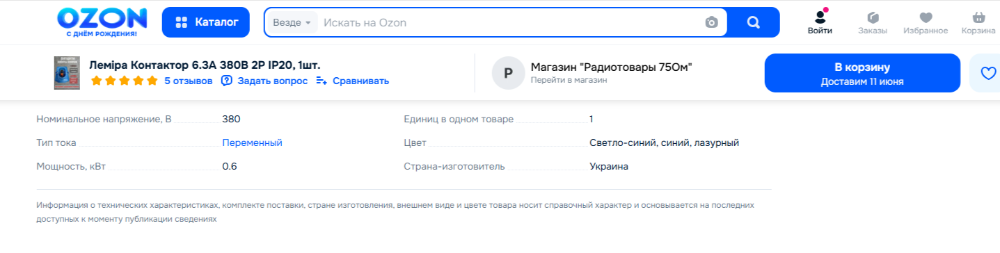Click Задать вопрос link
1000x253 pixels.
[264, 81]
